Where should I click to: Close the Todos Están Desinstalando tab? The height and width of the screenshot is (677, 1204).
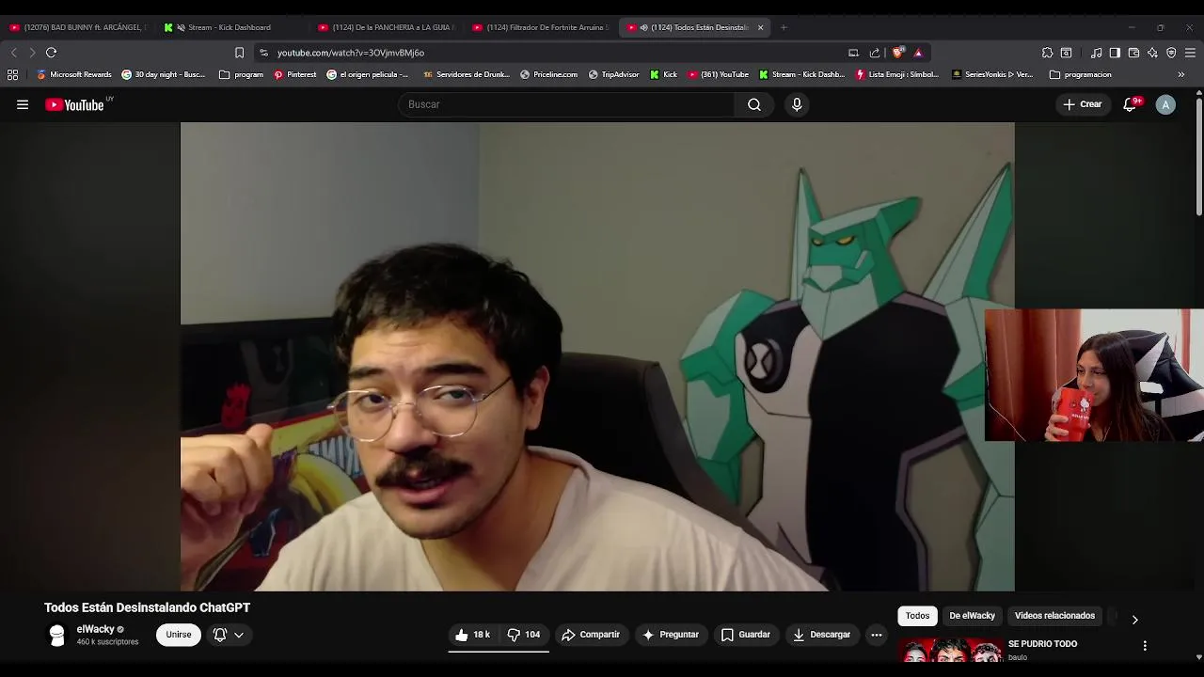pyautogui.click(x=760, y=27)
